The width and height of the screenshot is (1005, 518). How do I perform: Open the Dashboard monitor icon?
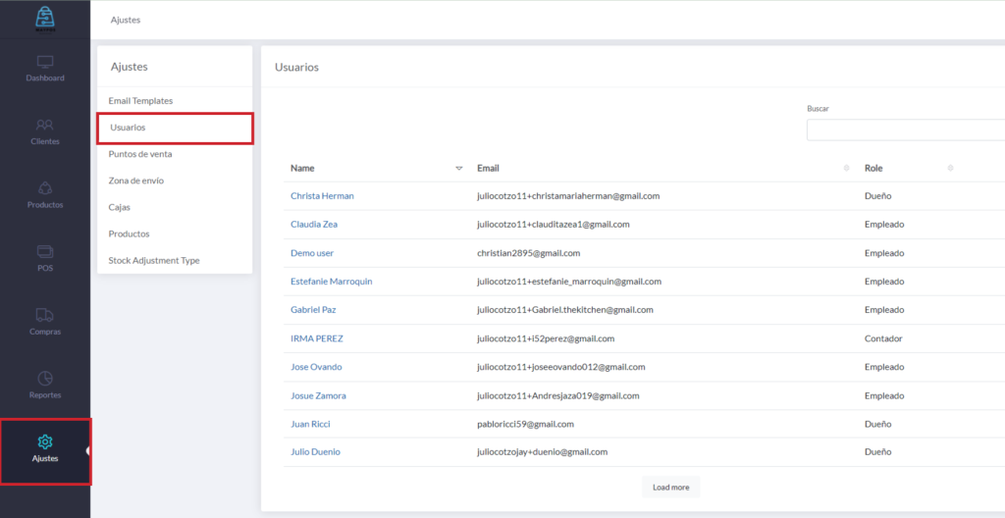tap(45, 62)
